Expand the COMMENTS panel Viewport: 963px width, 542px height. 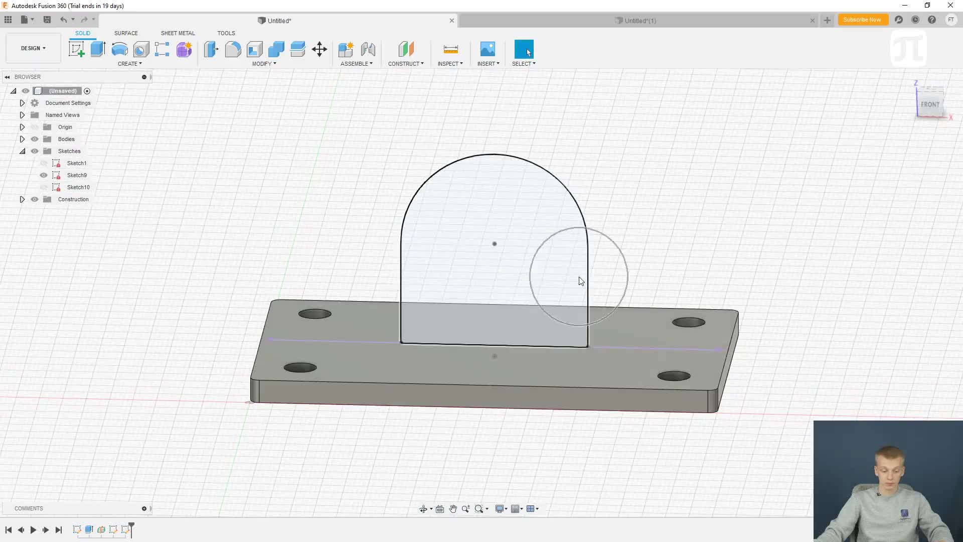coord(144,508)
